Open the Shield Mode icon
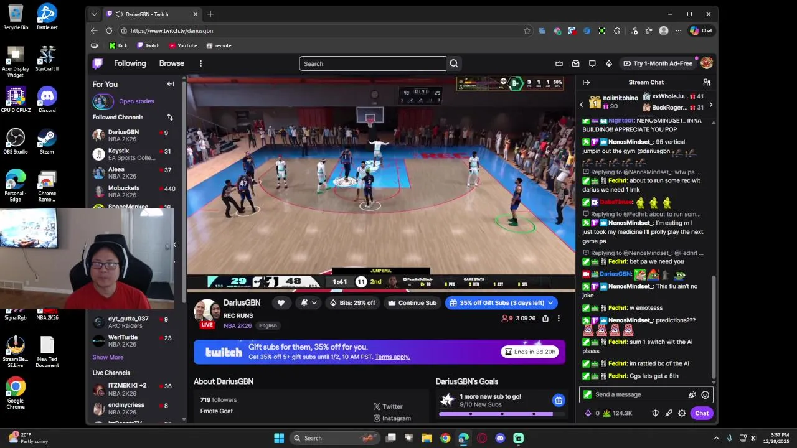The image size is (797, 448). (x=655, y=413)
